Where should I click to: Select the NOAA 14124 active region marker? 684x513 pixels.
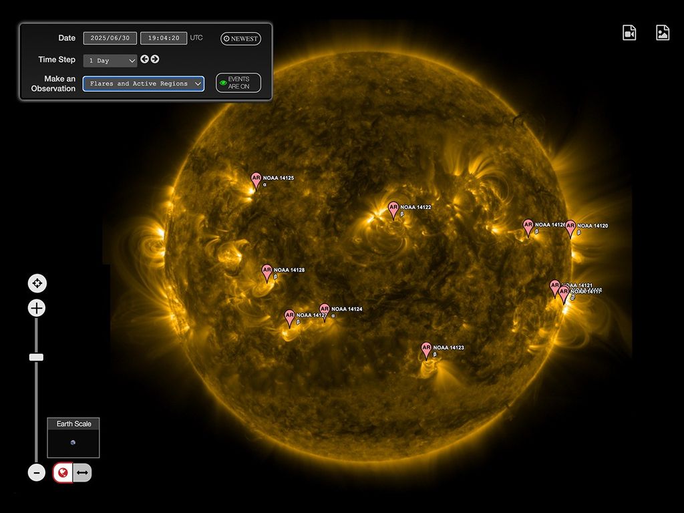point(324,312)
